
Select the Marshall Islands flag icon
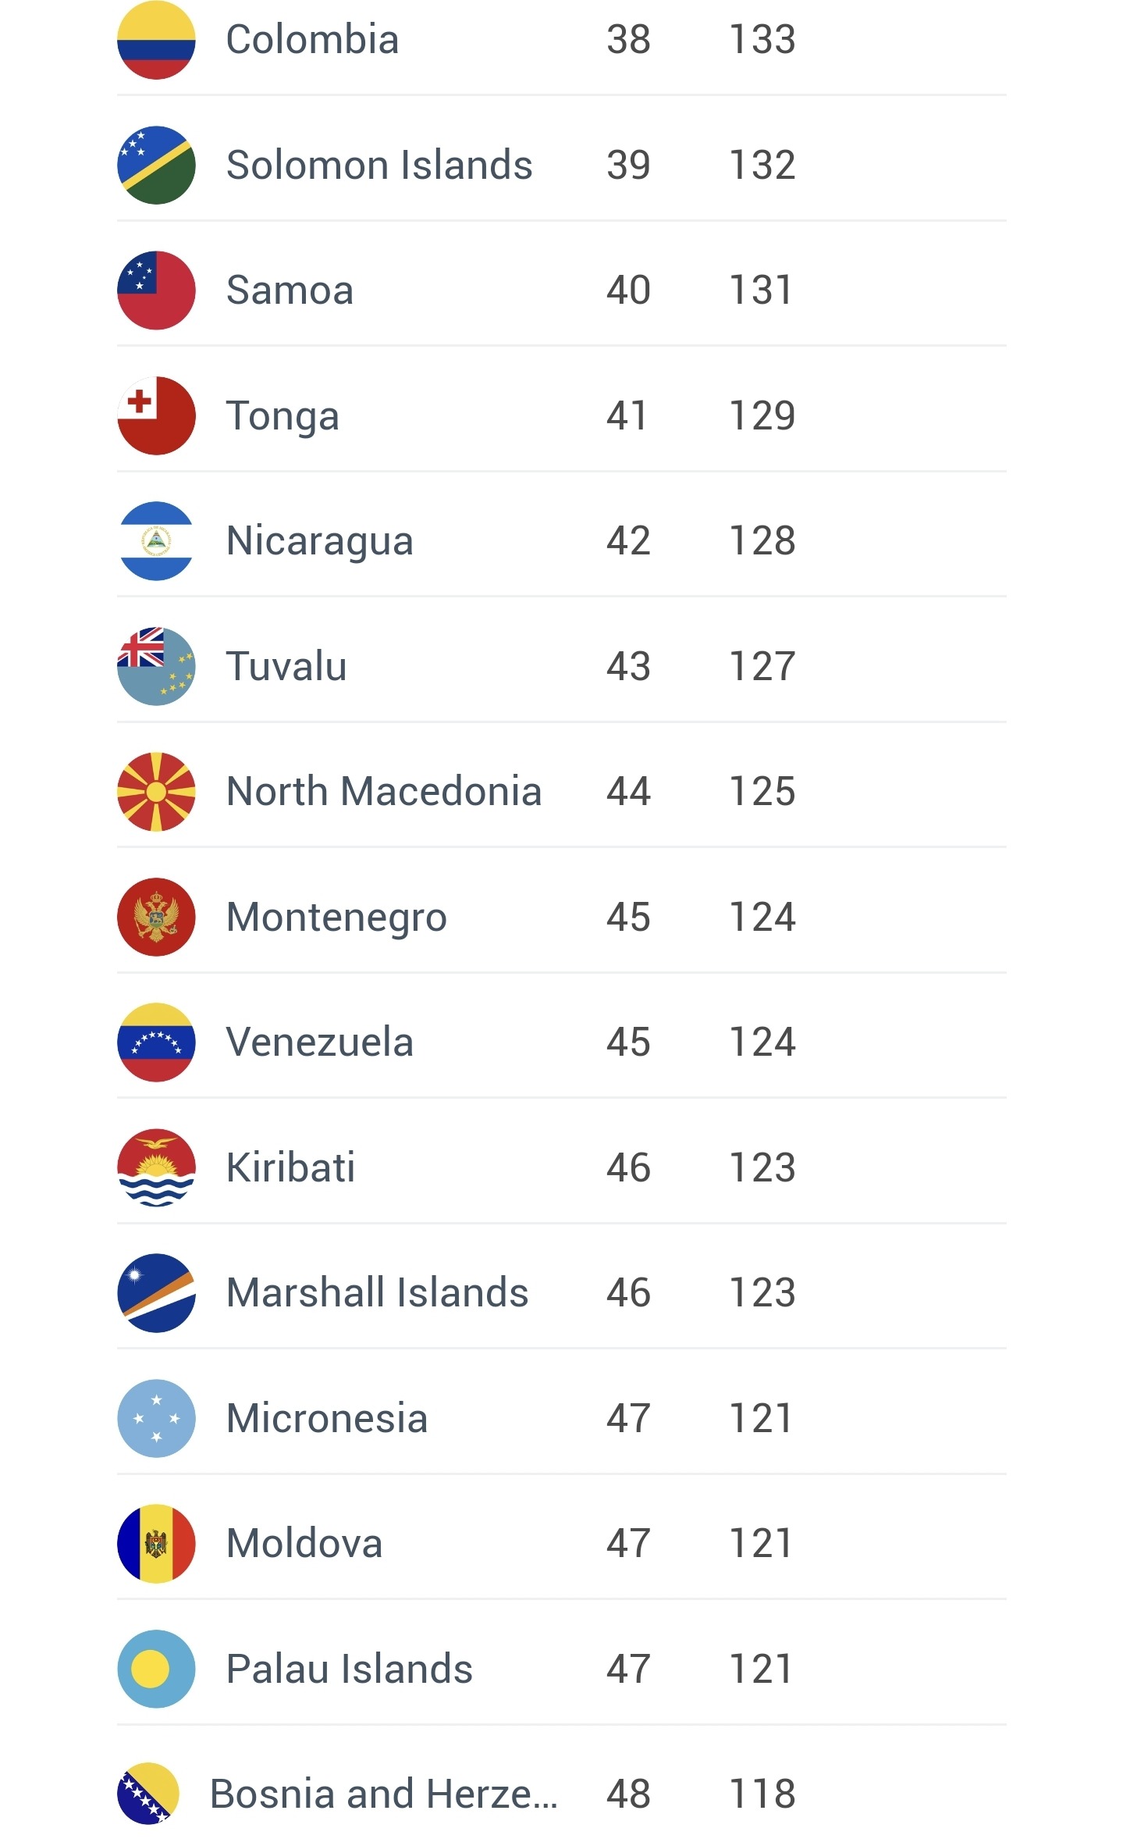click(x=156, y=1293)
